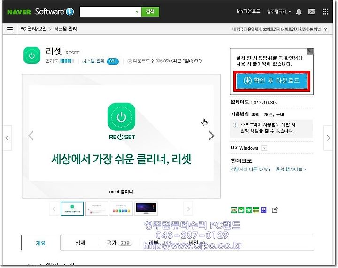The image size is (338, 268).
Task: Share to Naver Cafe icon
Action: 241,210
